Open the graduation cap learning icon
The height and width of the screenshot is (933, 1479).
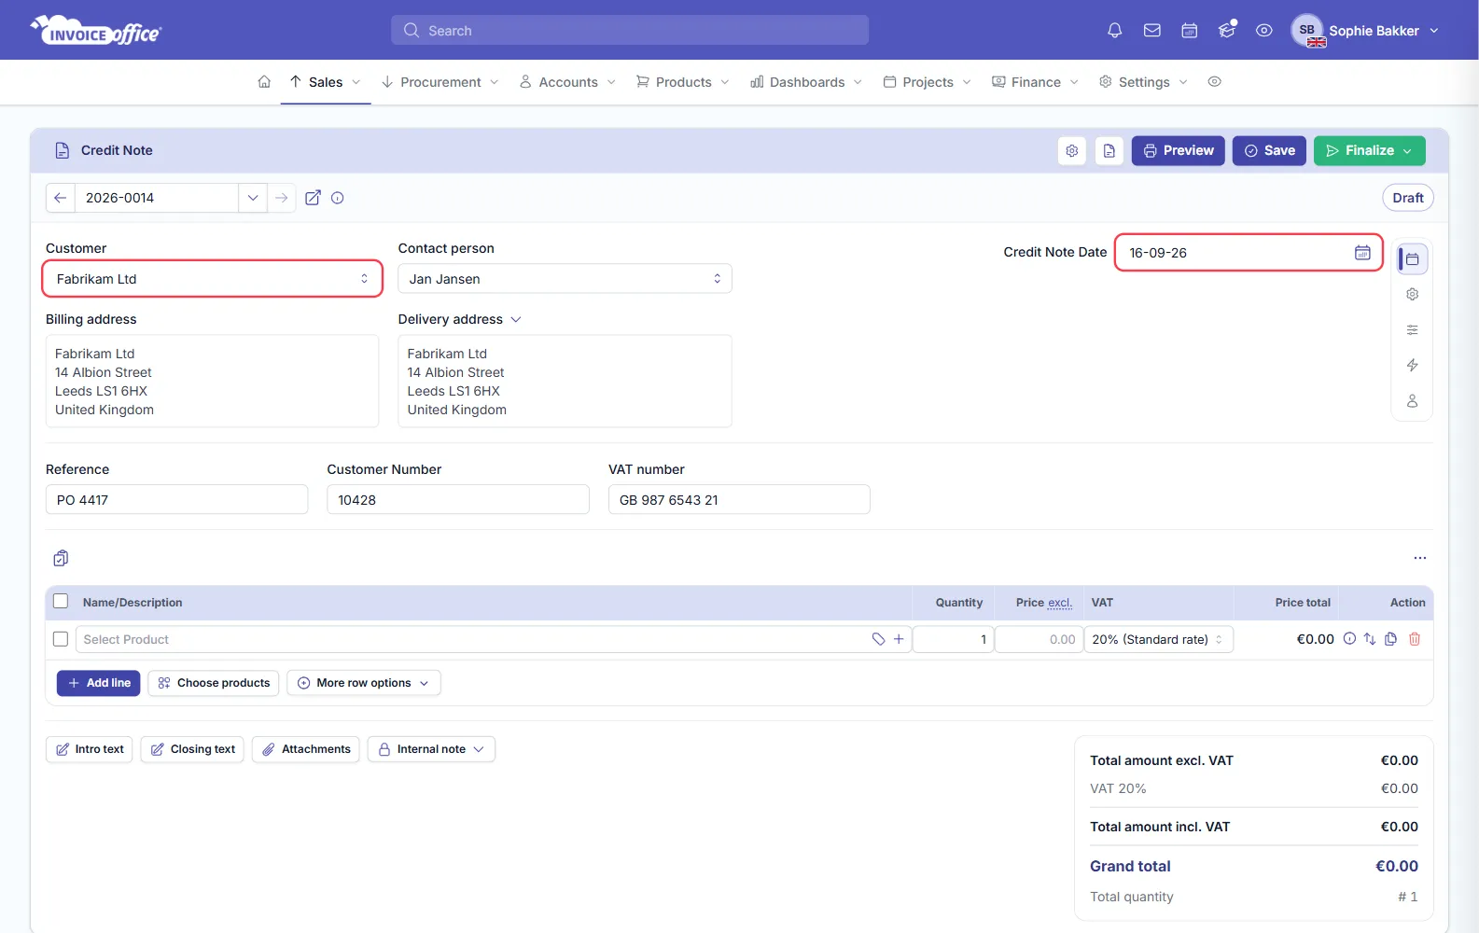(x=1226, y=31)
